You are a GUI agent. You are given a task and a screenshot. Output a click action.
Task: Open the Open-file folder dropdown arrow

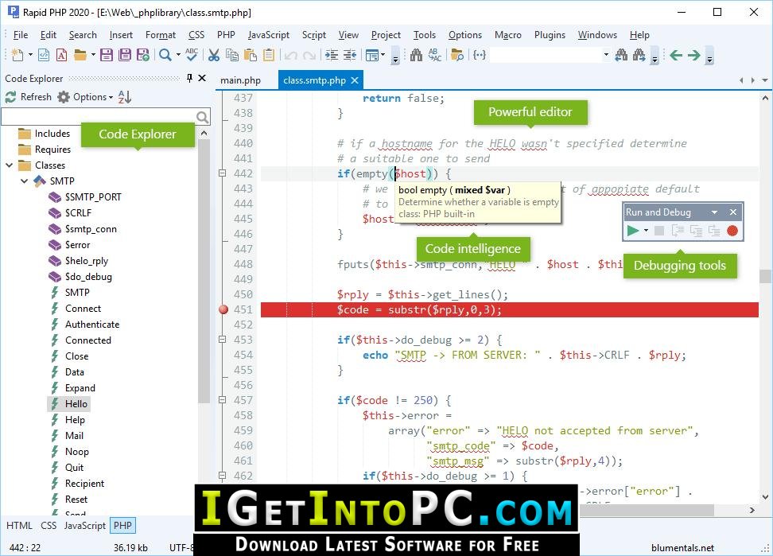(93, 55)
